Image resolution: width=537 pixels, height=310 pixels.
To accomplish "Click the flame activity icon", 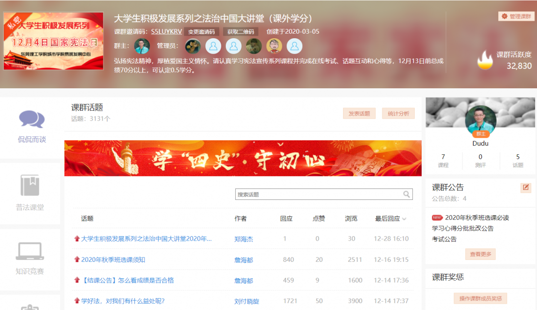I will [x=485, y=61].
